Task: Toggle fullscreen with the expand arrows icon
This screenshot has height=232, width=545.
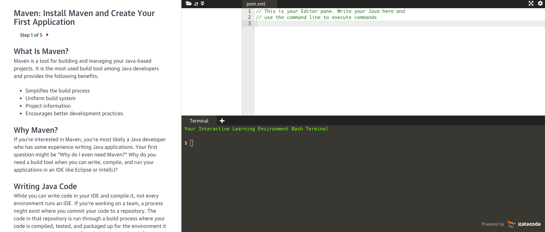Action: (531, 4)
